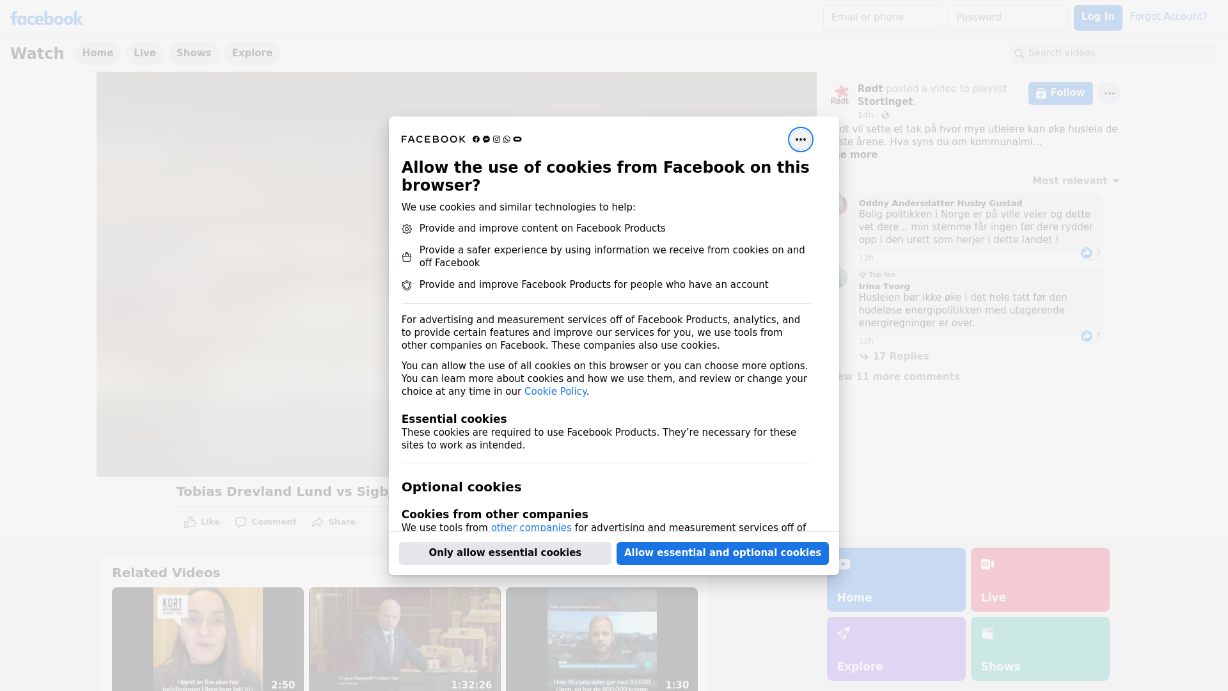Open the related video lasting 2:50
This screenshot has height=691, width=1228.
[x=208, y=639]
